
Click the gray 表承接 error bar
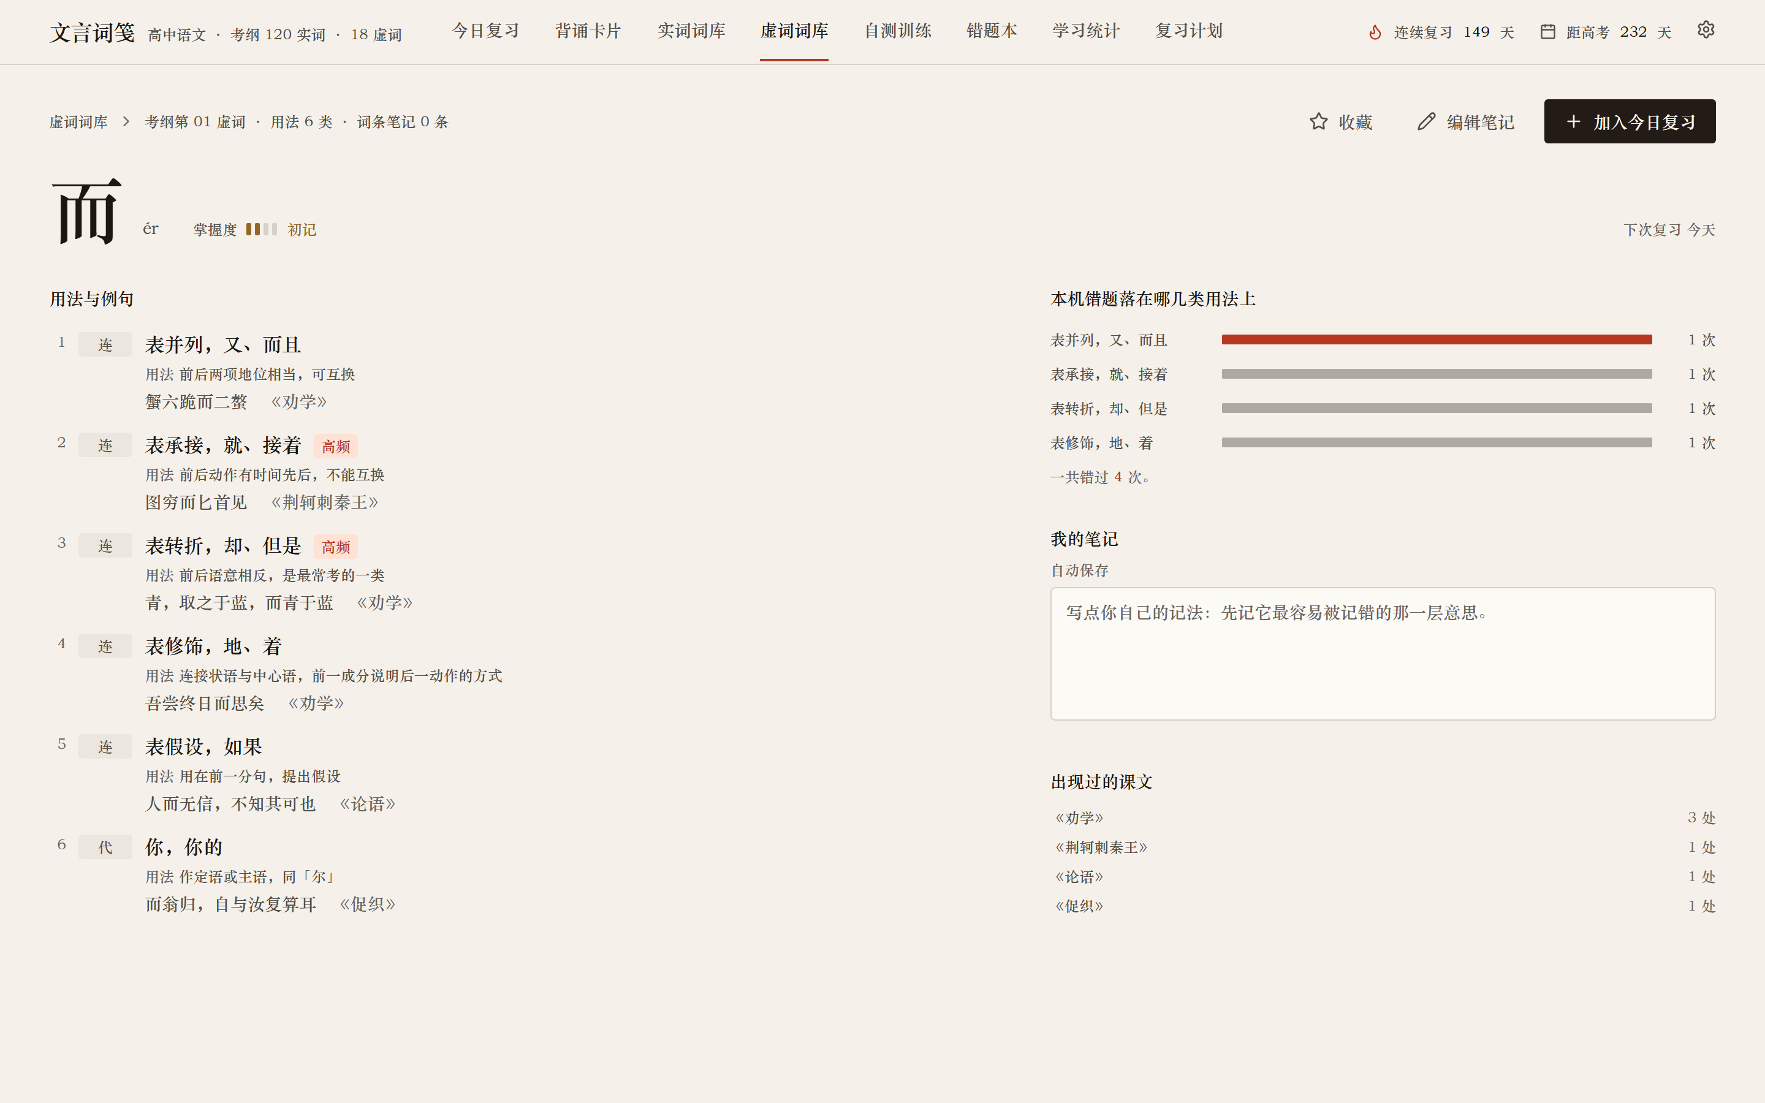pyautogui.click(x=1436, y=374)
